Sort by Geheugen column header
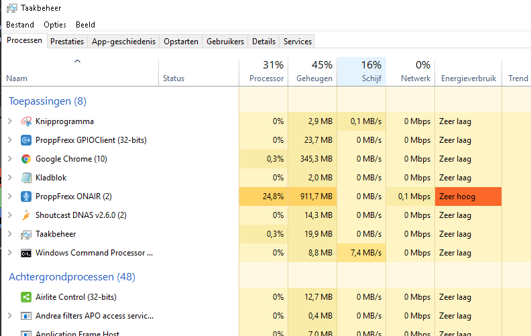 tap(312, 72)
